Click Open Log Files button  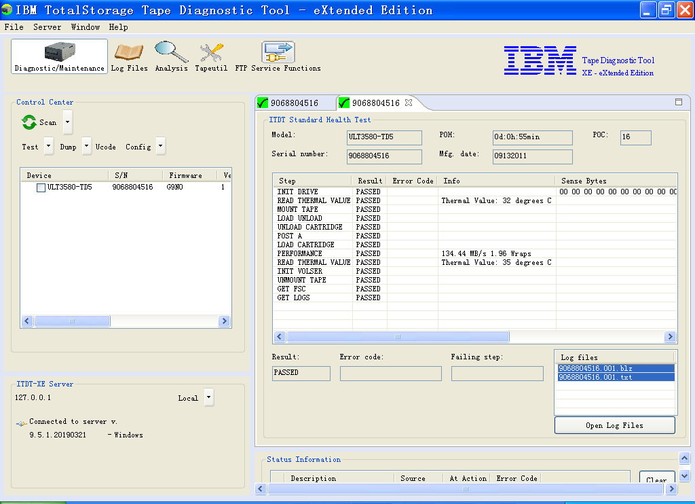coord(615,425)
